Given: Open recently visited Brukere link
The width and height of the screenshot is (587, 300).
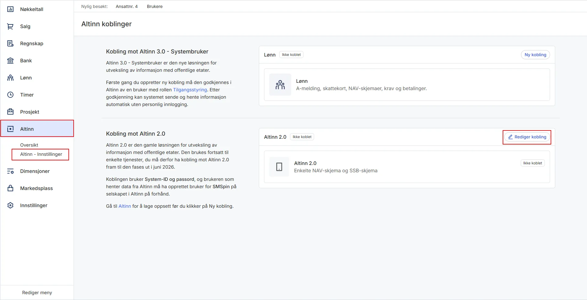Looking at the screenshot, I should point(155,6).
